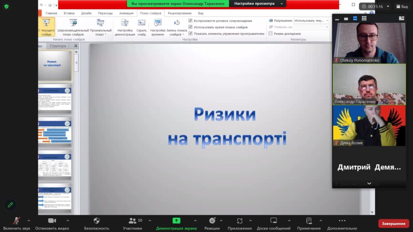Open audio options arrow beside microphone
This screenshot has height=232, width=413.
click(29, 221)
